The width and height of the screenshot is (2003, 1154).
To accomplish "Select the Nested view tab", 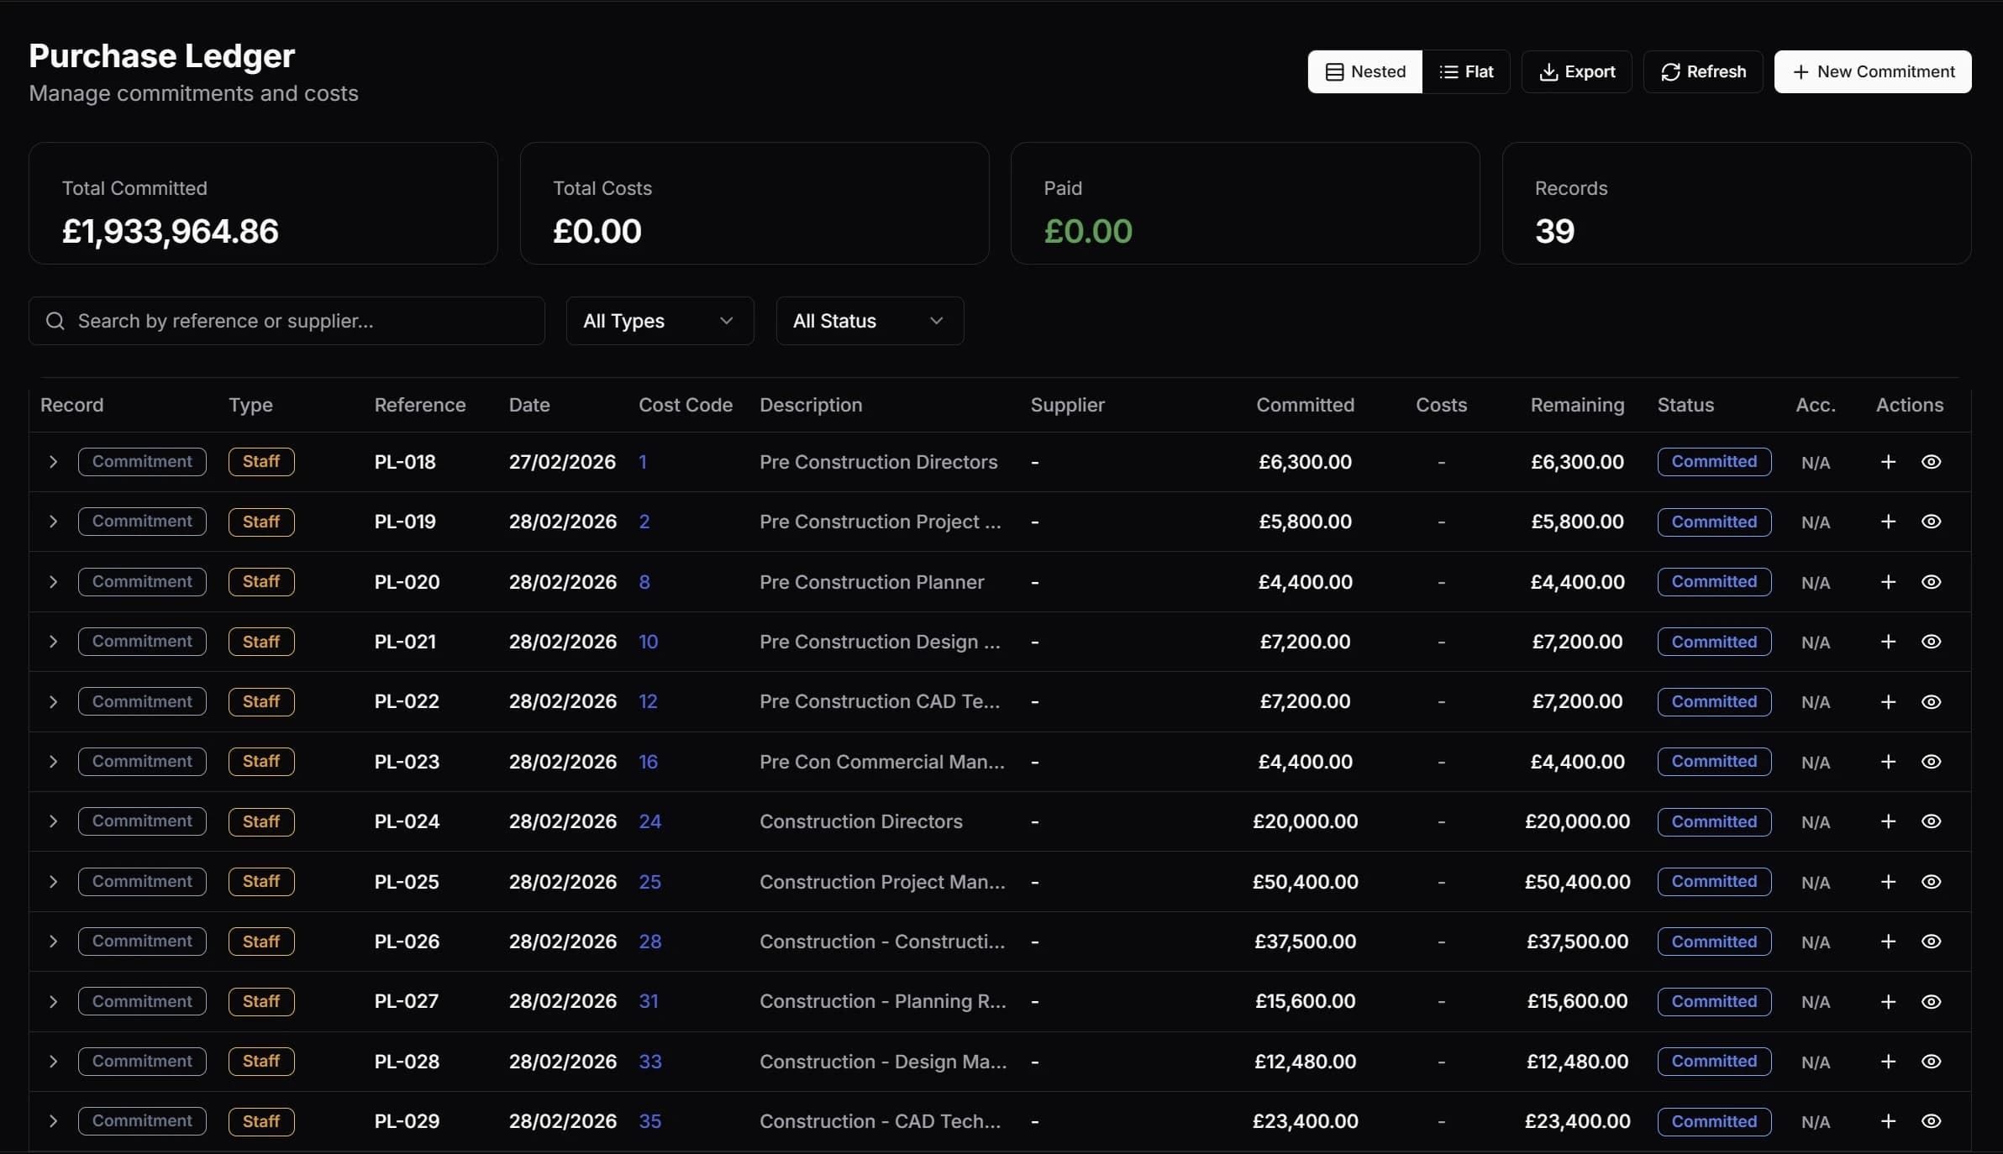I will [x=1364, y=71].
